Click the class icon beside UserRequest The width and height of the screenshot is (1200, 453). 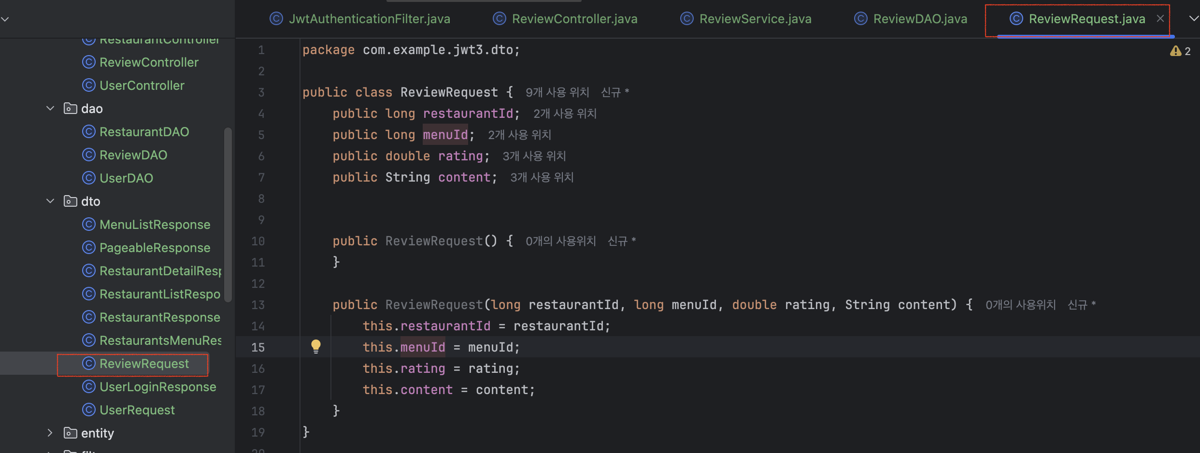coord(89,410)
